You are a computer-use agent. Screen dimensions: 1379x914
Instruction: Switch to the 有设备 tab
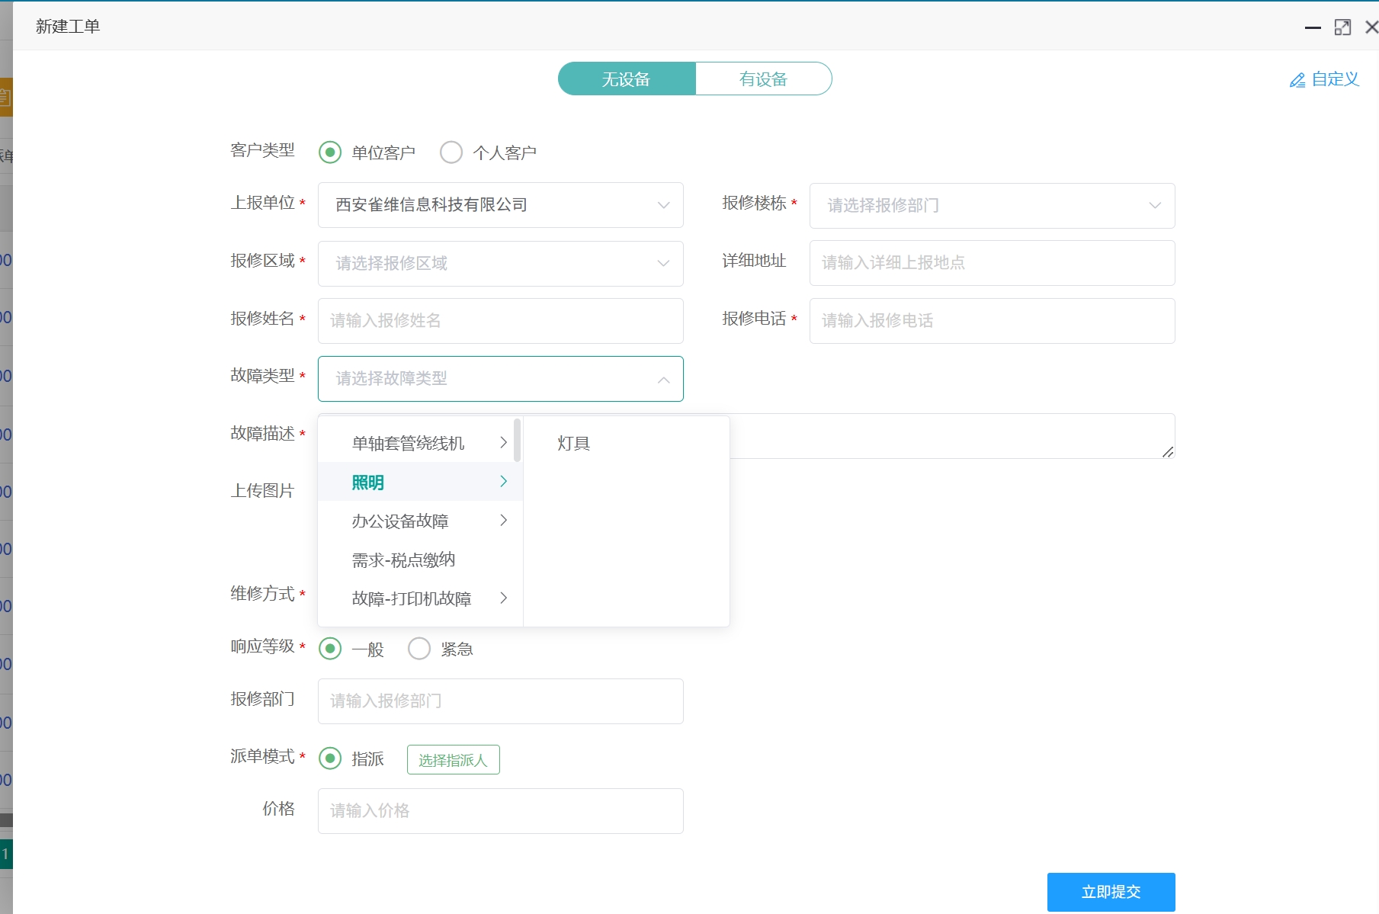(763, 79)
